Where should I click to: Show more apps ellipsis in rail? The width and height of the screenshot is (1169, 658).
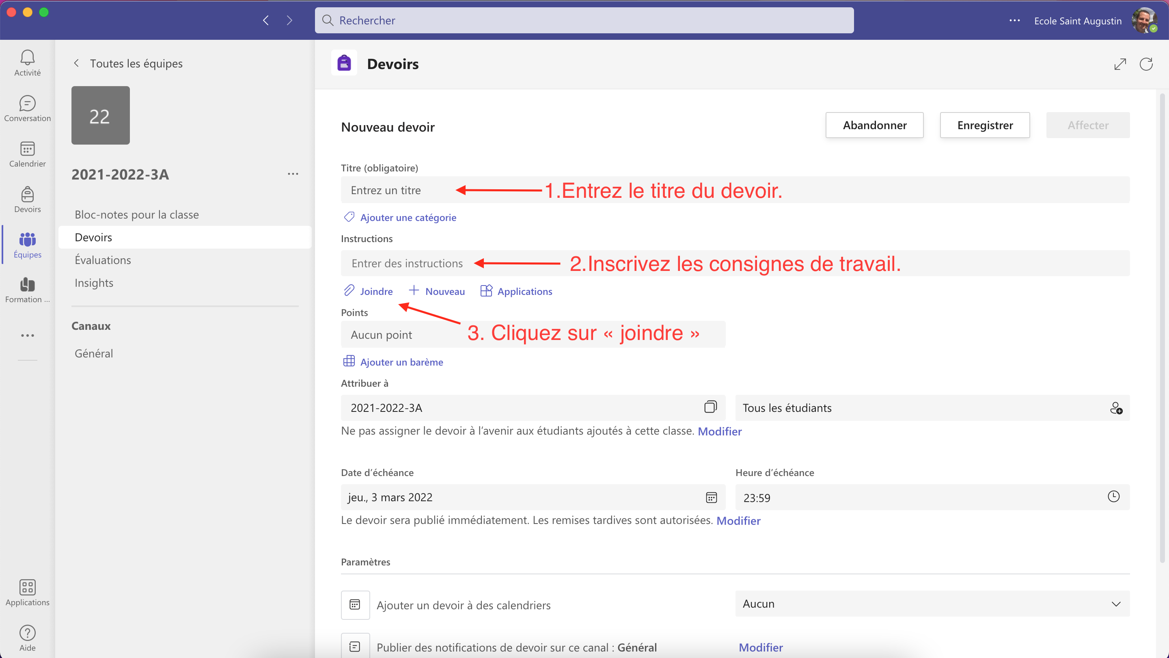[27, 335]
